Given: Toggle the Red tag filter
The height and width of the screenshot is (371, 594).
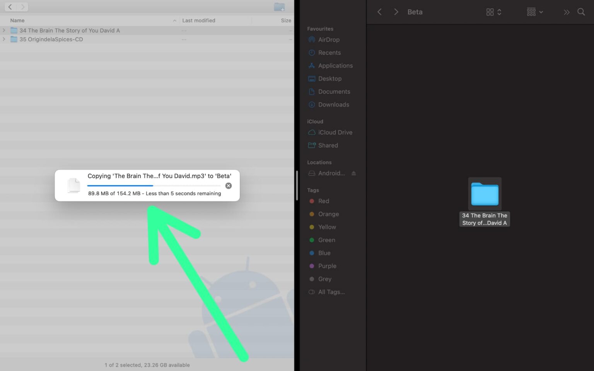Looking at the screenshot, I should tap(324, 201).
